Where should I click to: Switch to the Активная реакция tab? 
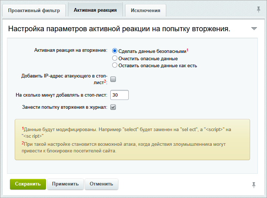point(95,10)
